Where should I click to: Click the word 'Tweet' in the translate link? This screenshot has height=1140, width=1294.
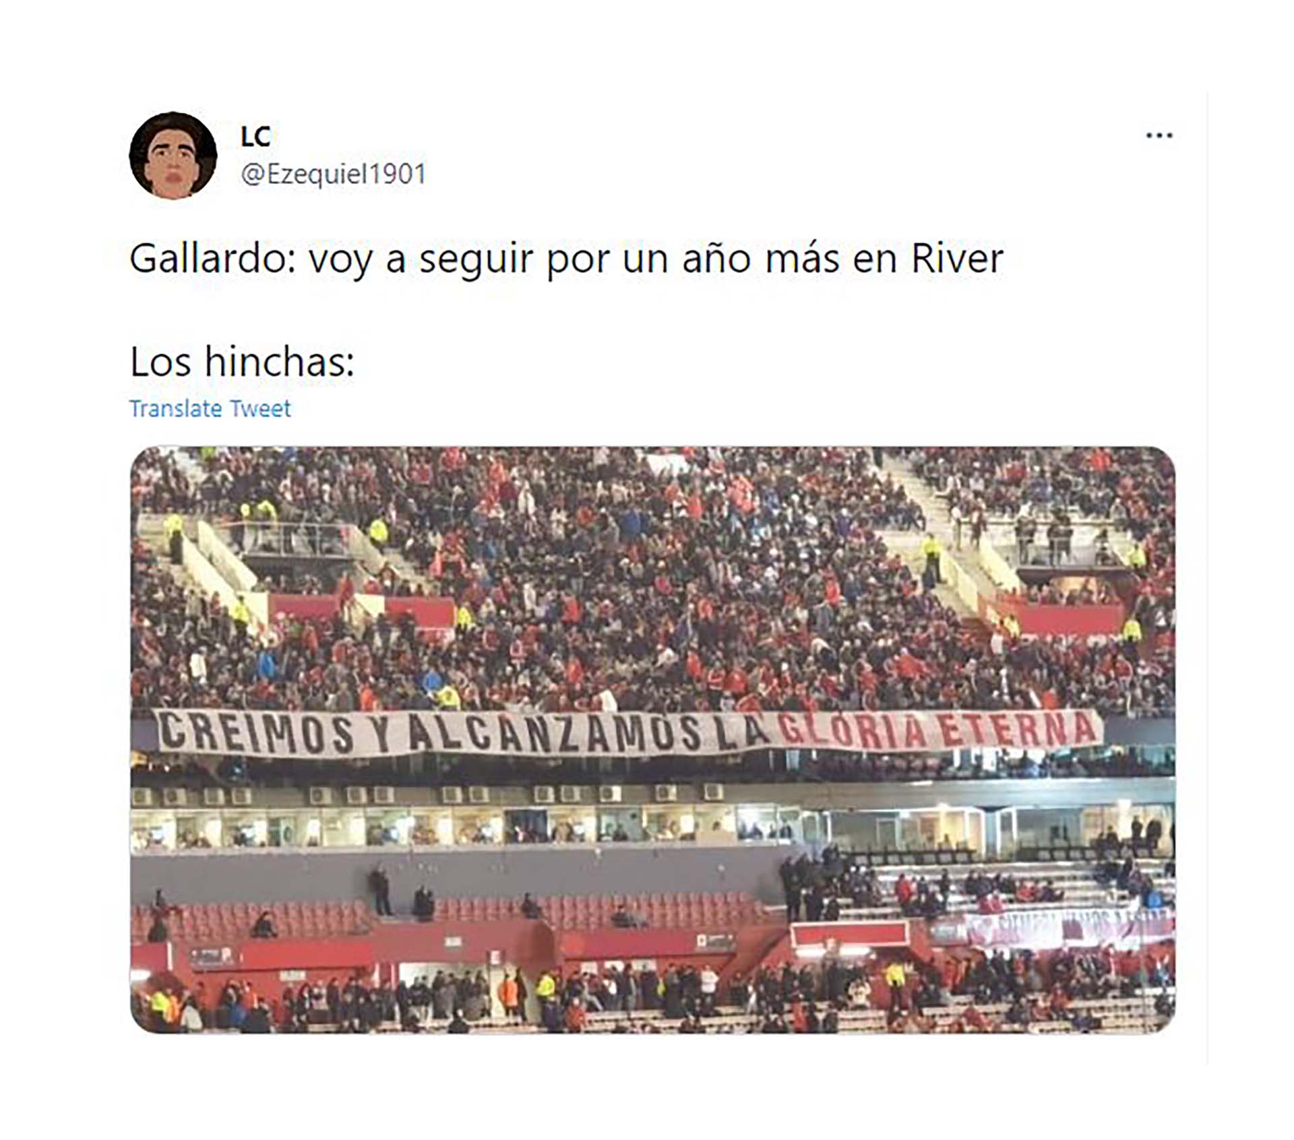tap(260, 408)
